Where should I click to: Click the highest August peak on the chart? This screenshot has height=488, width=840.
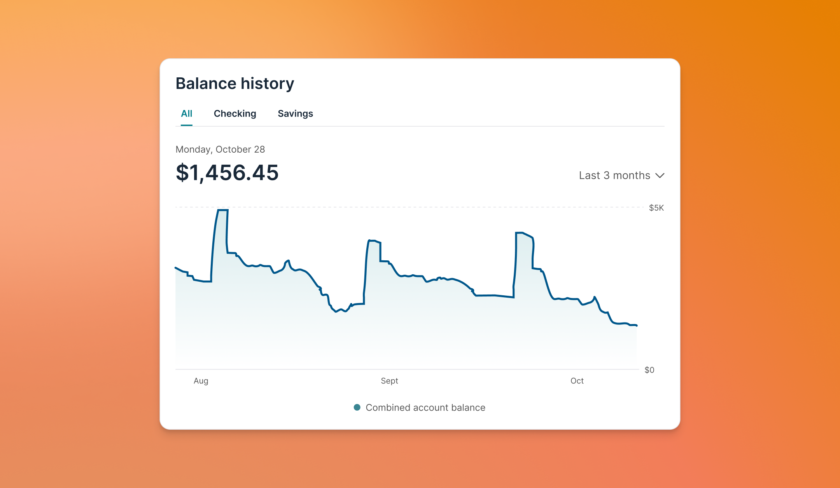(222, 210)
